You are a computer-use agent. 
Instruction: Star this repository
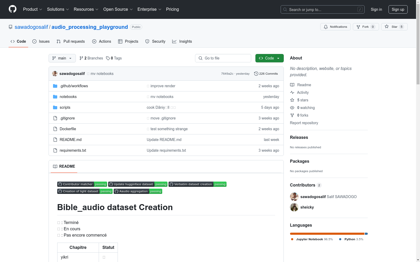click(394, 27)
